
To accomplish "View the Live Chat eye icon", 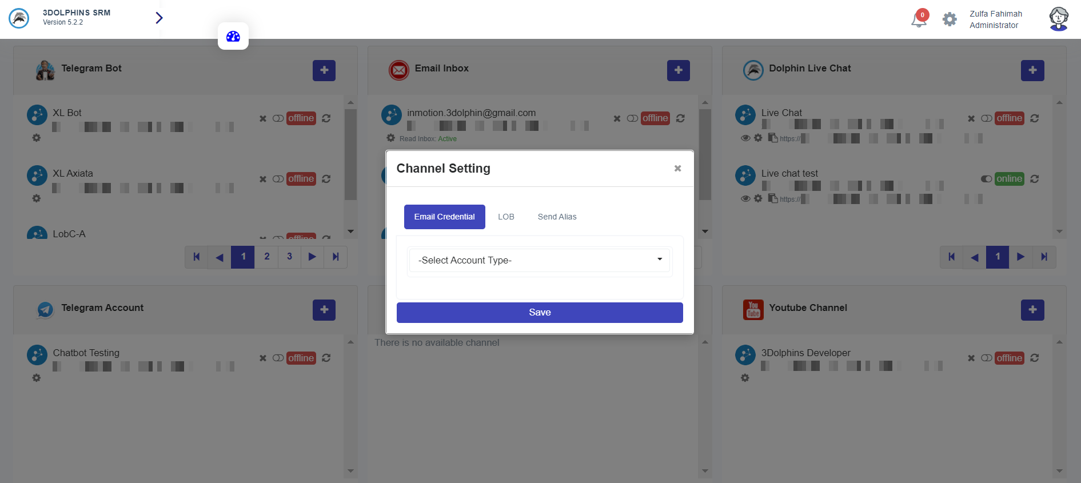I will tap(745, 138).
